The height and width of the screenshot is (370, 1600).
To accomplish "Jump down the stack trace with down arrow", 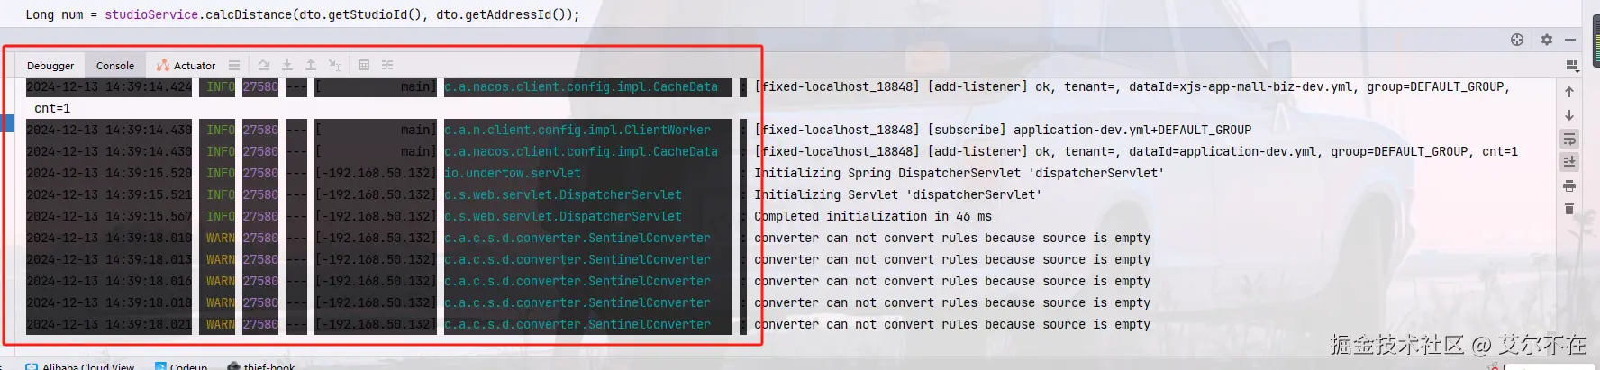I will point(1569,115).
